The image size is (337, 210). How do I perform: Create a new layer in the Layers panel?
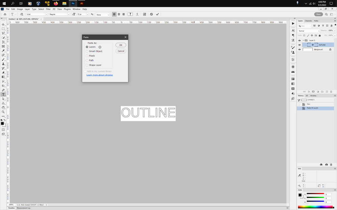tap(326, 91)
